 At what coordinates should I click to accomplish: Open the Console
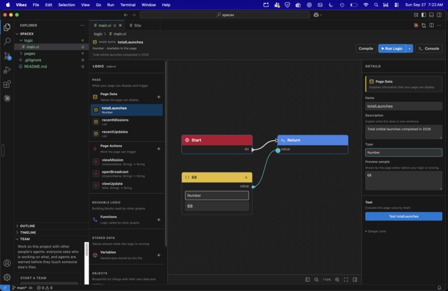coord(429,48)
